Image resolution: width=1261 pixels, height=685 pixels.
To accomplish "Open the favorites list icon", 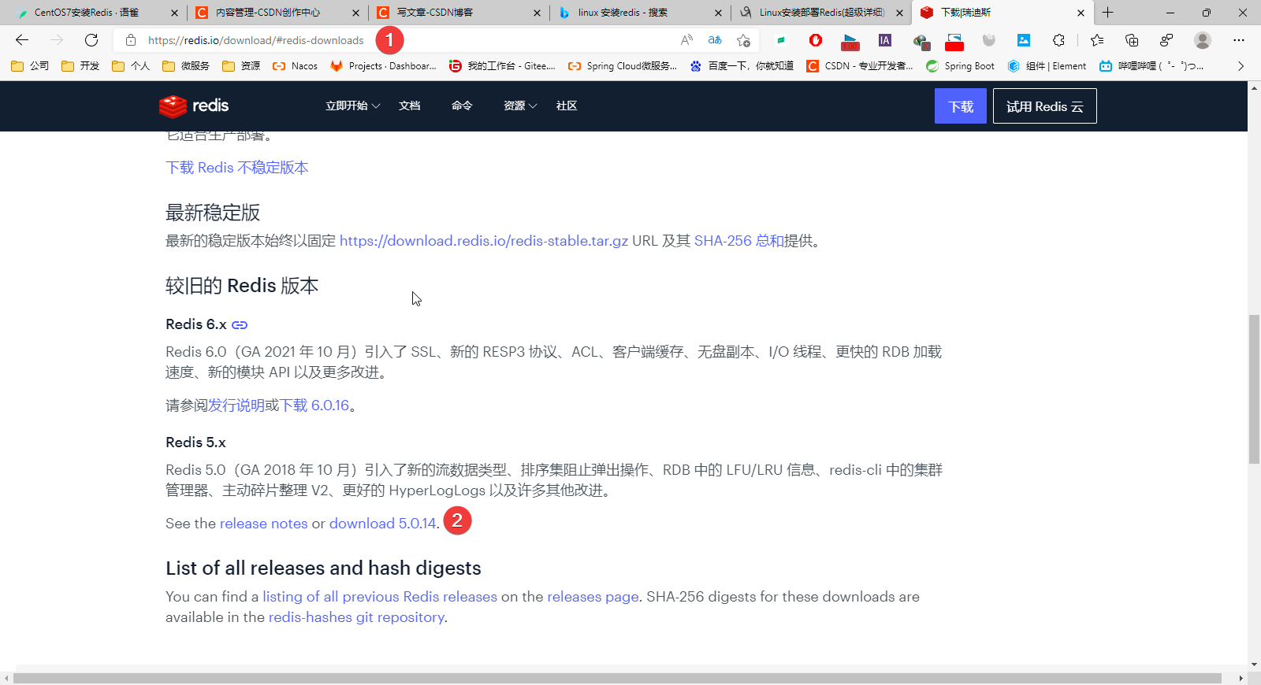I will point(1097,40).
